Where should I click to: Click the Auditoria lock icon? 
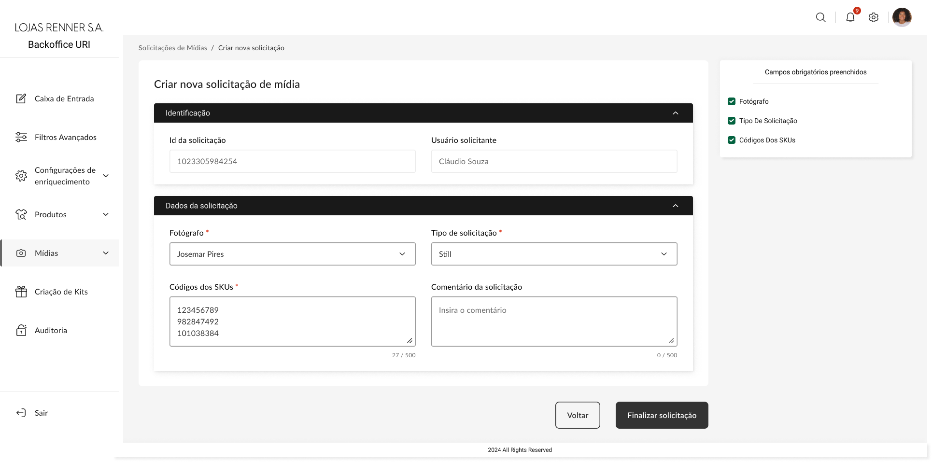21,330
